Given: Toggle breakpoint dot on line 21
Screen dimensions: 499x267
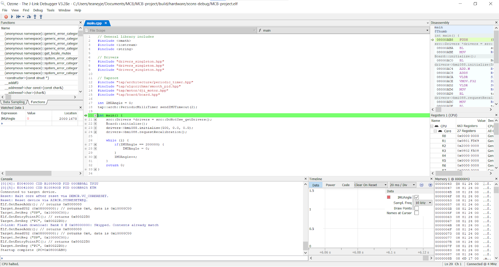Looking at the screenshot, I should [86, 119].
